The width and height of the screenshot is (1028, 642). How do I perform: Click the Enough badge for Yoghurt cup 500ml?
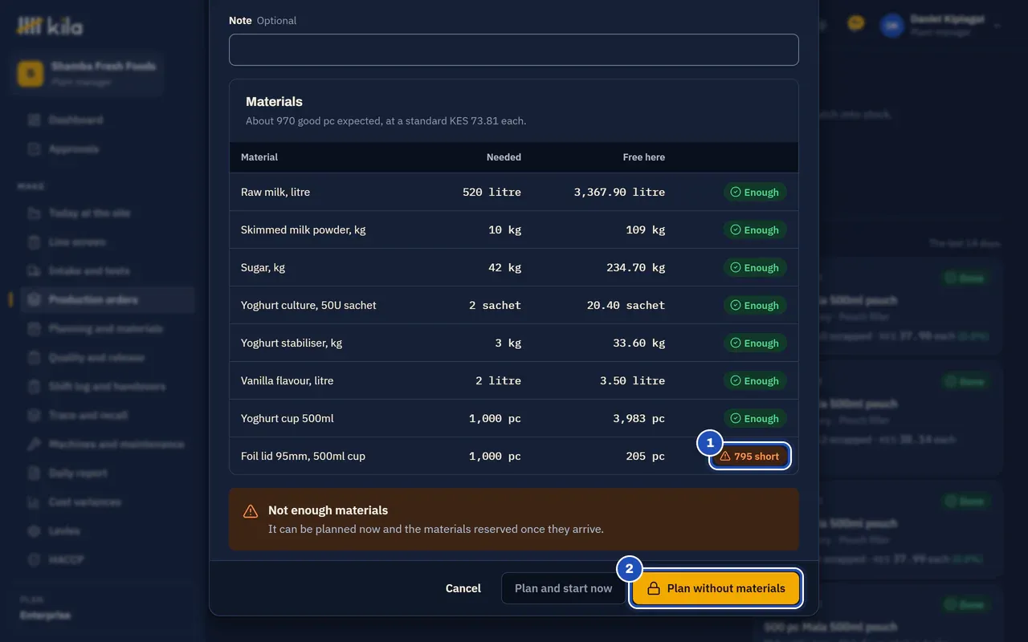pos(755,419)
